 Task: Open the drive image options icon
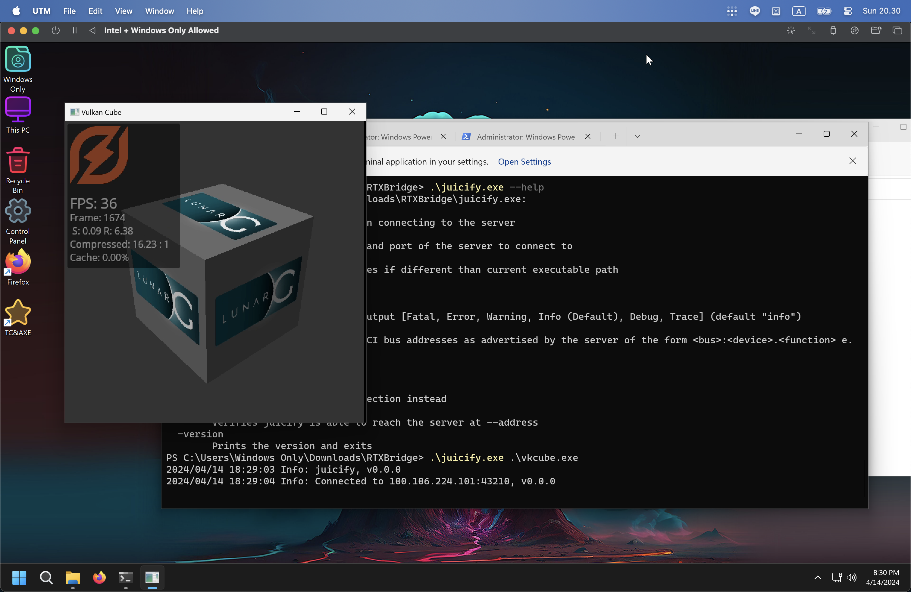click(x=854, y=31)
